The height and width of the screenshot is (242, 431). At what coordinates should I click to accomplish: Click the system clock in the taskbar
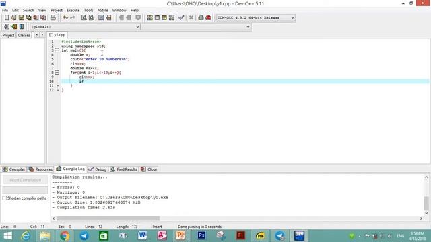click(418, 236)
